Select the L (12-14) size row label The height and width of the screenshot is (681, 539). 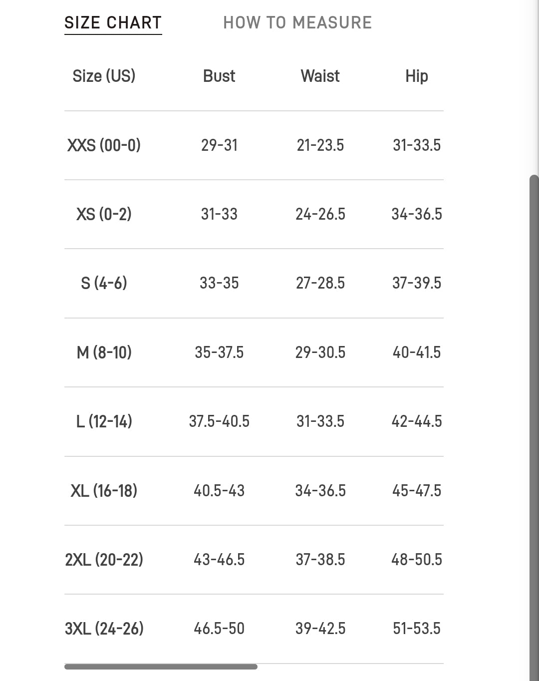[104, 421]
